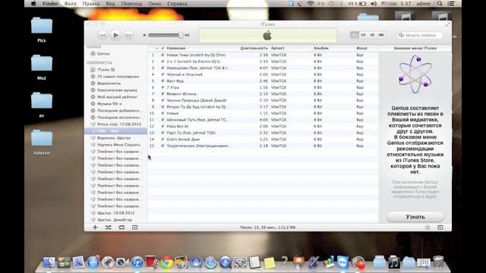Select Prince club. 17.08.2012 playlist
This screenshot has height=273, width=486.
coord(119,124)
